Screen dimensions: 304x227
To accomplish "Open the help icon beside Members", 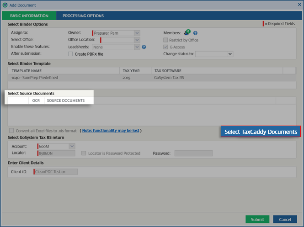I will point(195,33).
